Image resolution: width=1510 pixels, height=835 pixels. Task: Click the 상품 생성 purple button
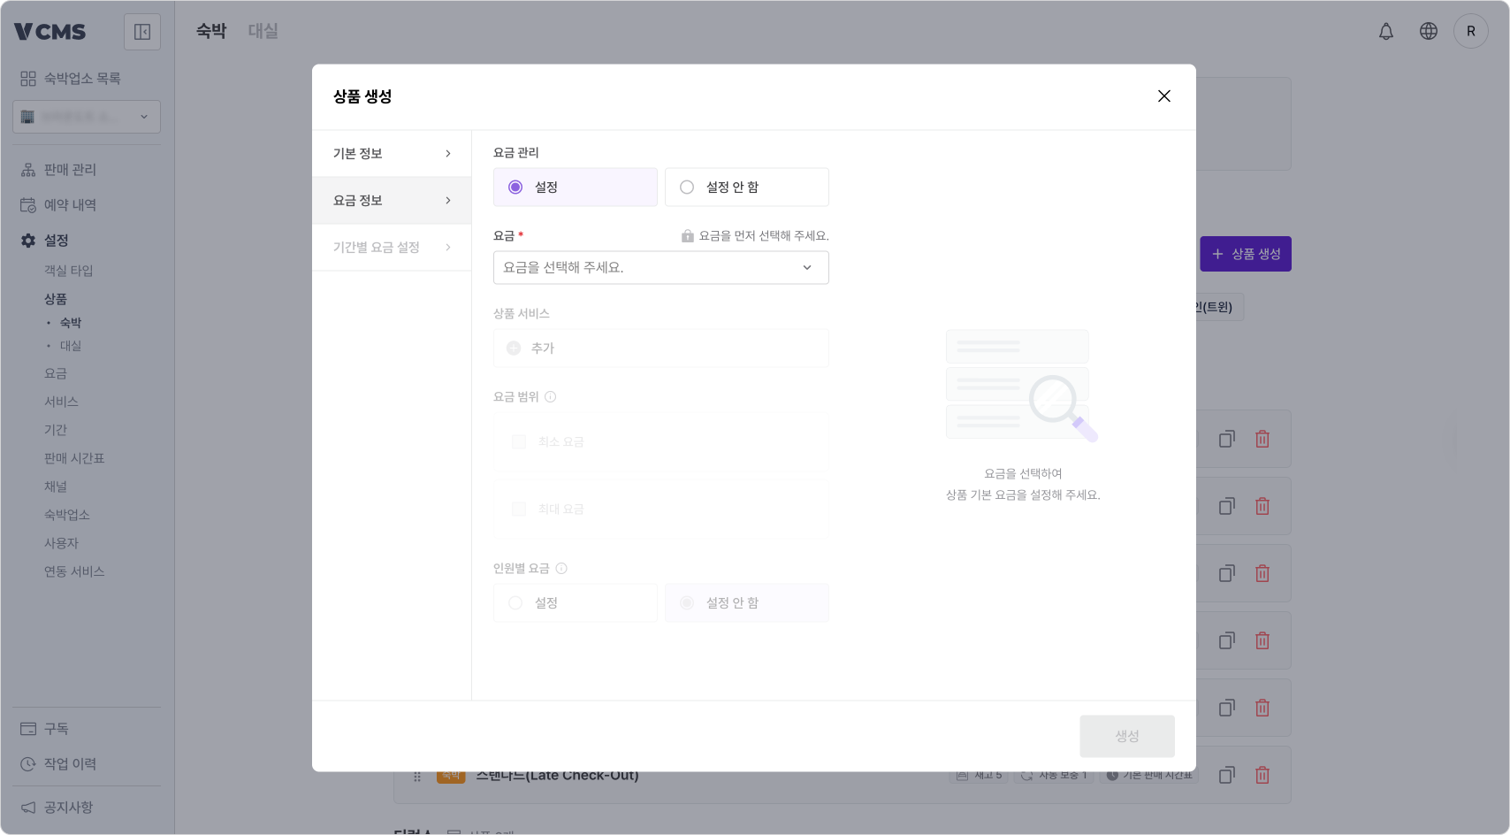(1245, 254)
